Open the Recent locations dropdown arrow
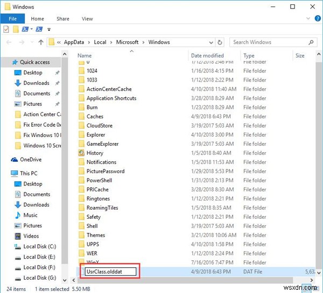Viewport: 323px width, 293px height. 32,42
